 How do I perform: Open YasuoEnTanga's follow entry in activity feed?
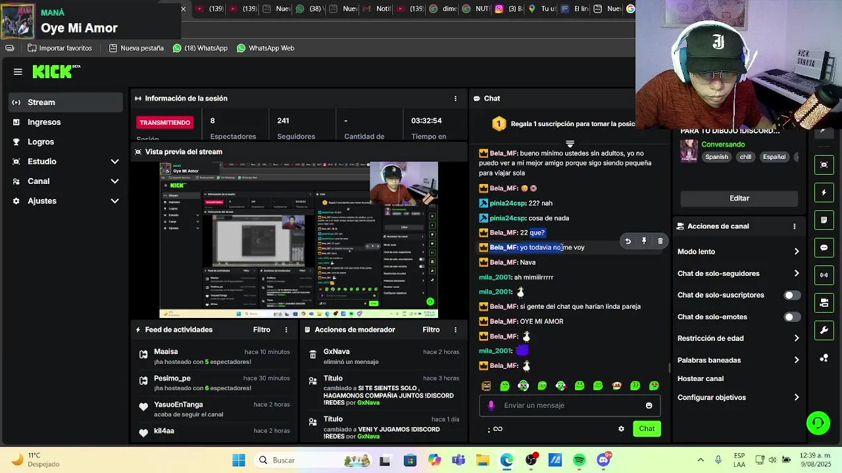click(214, 409)
